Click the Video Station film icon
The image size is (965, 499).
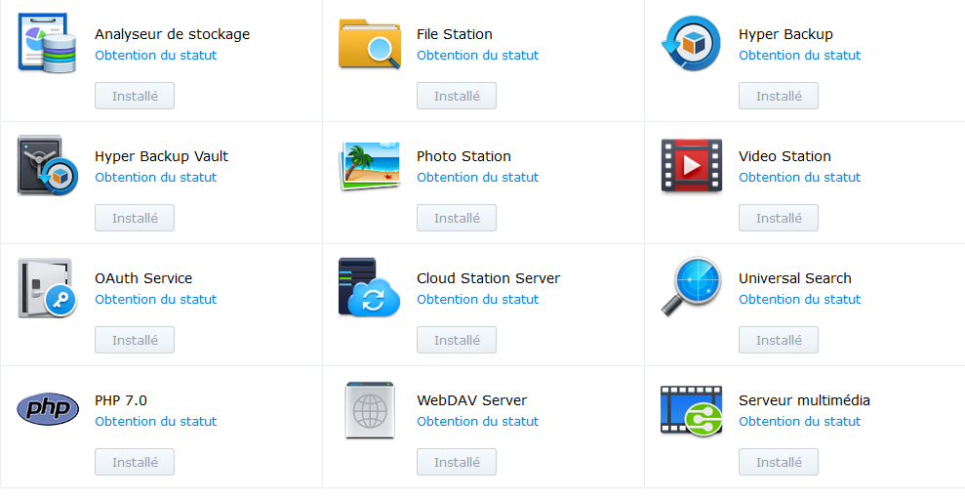pos(691,166)
